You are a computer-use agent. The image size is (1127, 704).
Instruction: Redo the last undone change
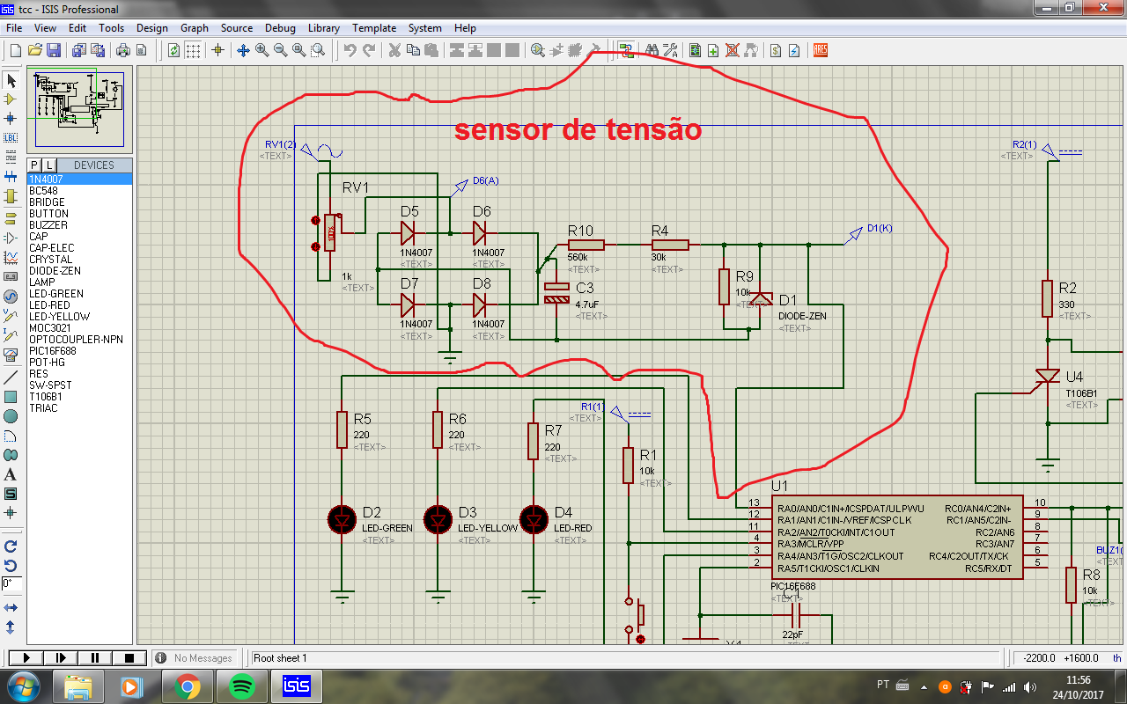tap(369, 50)
